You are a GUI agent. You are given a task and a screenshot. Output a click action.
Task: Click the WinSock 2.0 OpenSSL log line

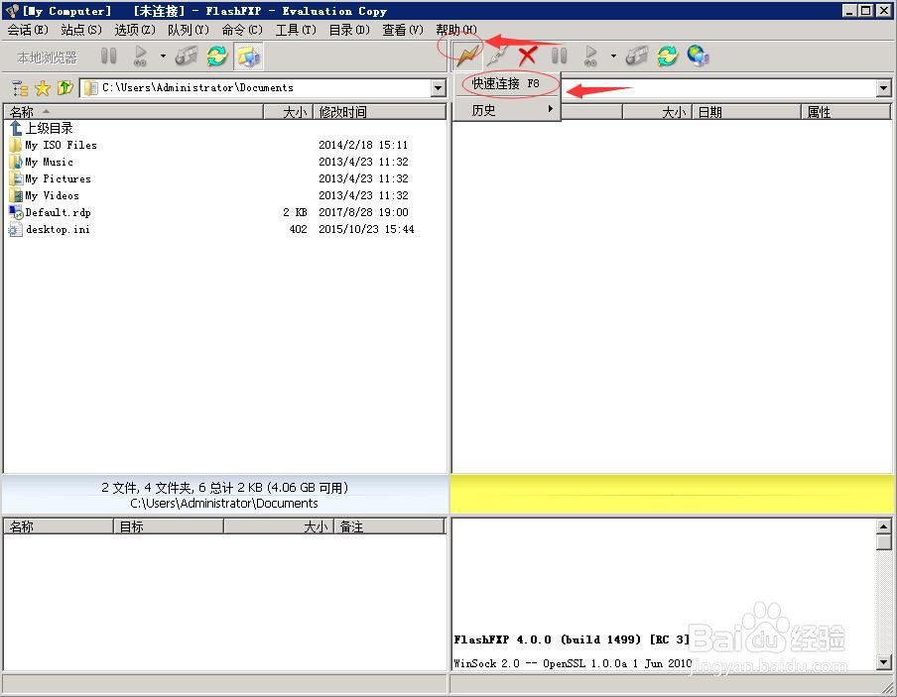click(573, 664)
